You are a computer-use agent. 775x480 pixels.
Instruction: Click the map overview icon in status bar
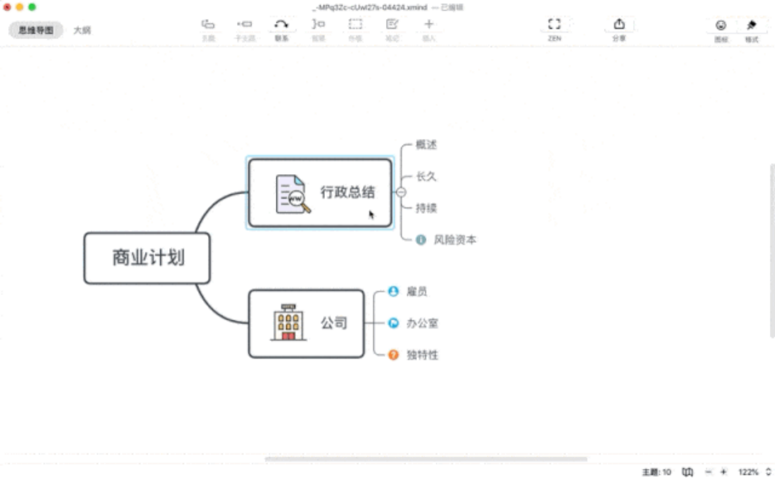coord(687,472)
